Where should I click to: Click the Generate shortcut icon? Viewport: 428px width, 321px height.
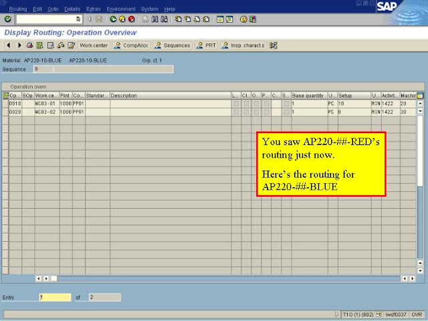pyautogui.click(x=229, y=19)
